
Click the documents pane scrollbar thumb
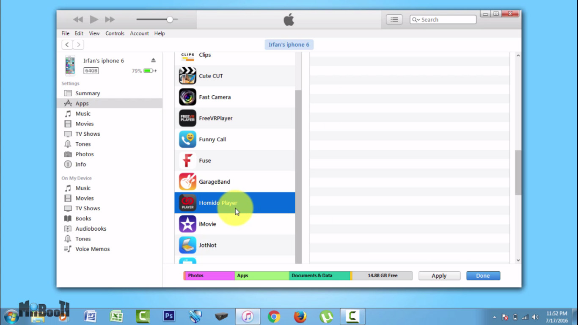click(x=518, y=173)
